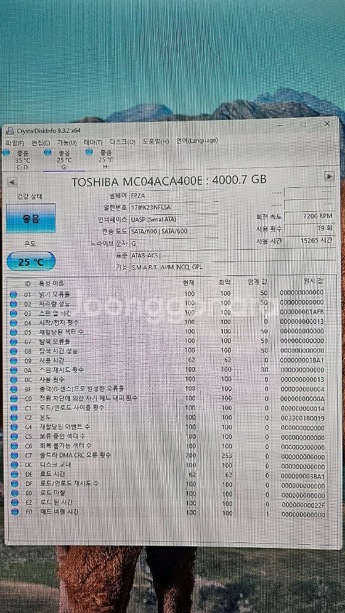Click status circle for attribute DC 디스크 교대
Image resolution: width=345 pixels, height=613 pixels.
click(14, 465)
